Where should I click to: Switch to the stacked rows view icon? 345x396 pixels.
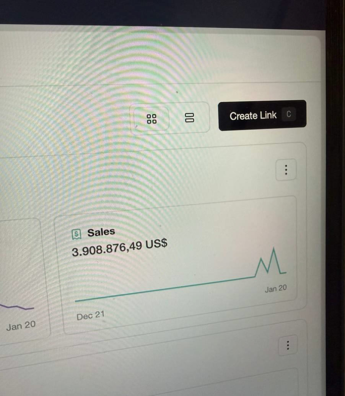189,118
